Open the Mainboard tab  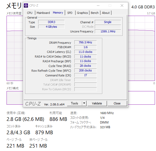tap(43, 13)
